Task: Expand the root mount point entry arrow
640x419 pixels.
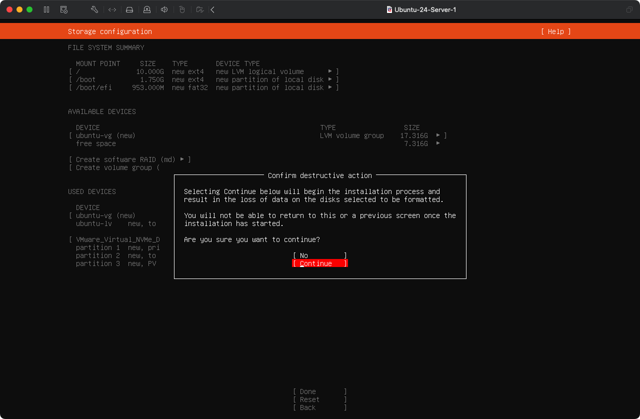Action: [330, 71]
